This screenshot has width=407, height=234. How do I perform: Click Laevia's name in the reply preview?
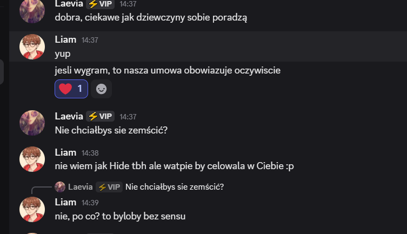click(x=81, y=187)
